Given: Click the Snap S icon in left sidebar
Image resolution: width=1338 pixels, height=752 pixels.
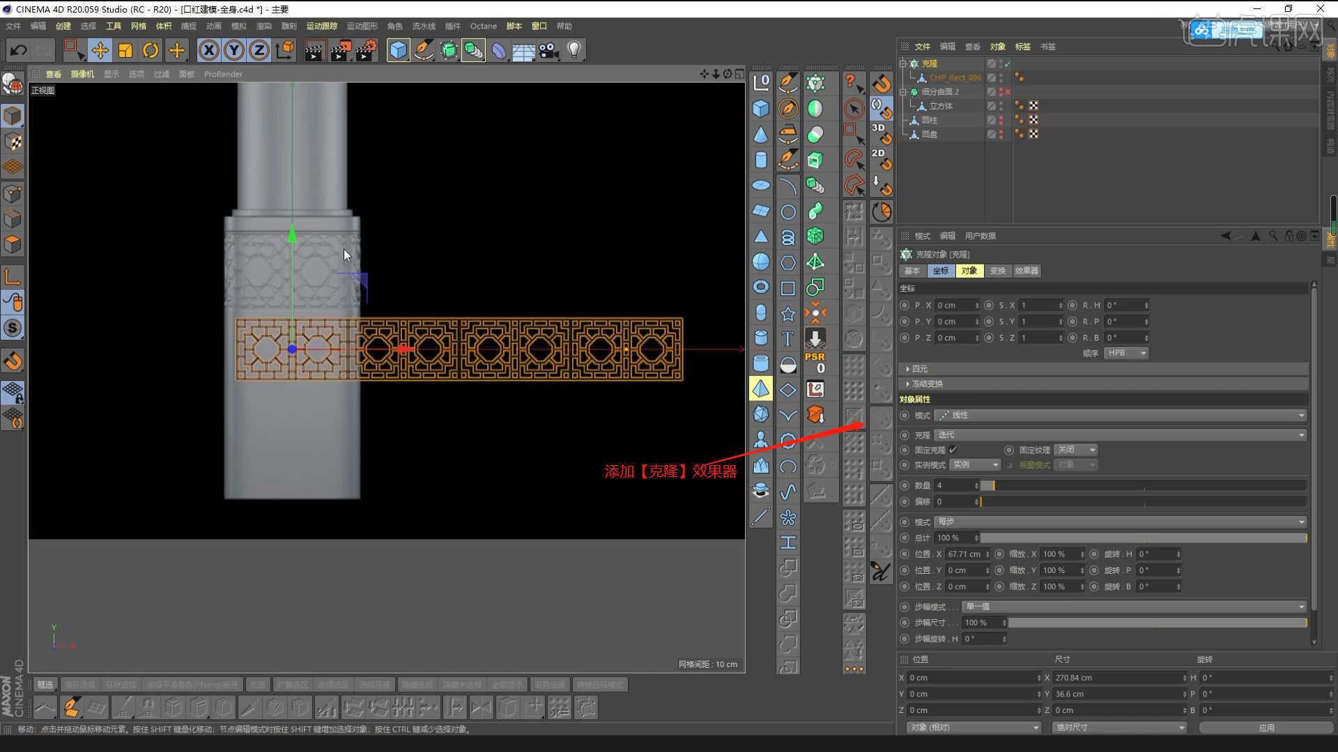Looking at the screenshot, I should (13, 328).
